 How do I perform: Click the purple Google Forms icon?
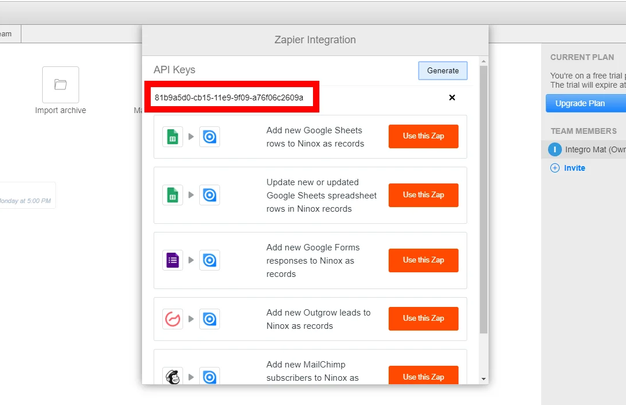pos(173,260)
